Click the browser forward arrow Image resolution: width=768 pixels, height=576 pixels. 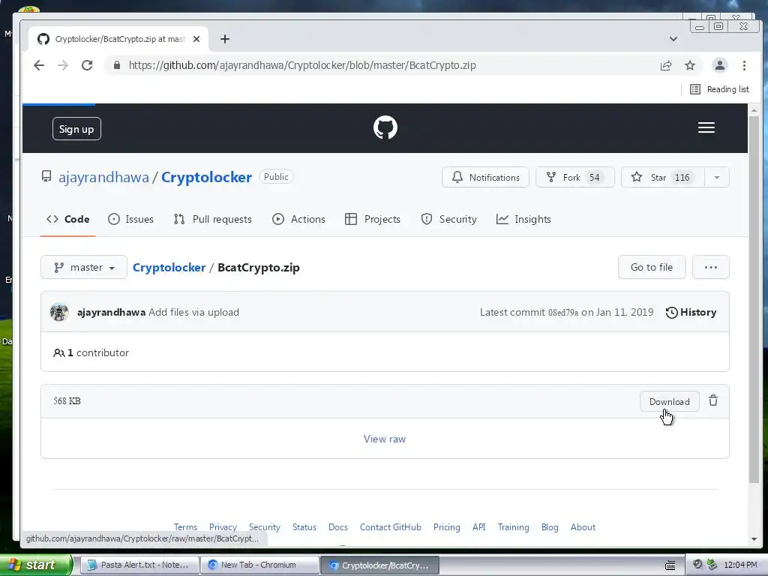click(x=63, y=66)
